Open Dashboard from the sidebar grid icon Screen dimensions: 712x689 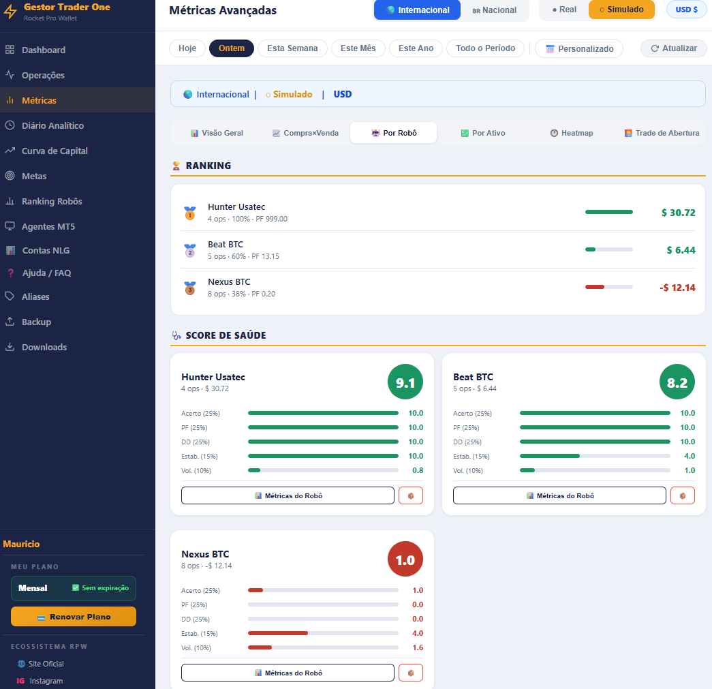click(x=10, y=50)
